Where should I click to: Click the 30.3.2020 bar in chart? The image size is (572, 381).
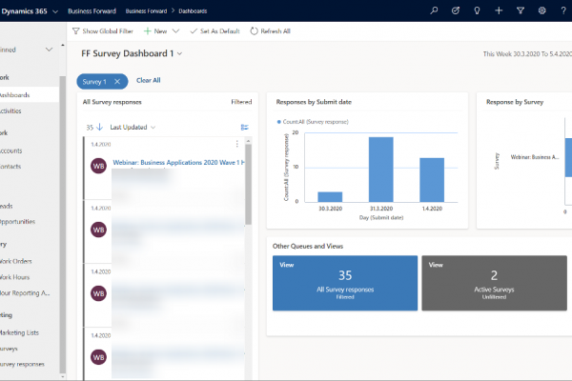pos(330,197)
